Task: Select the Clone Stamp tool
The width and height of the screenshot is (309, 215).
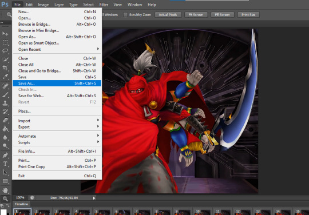Action: point(5,103)
